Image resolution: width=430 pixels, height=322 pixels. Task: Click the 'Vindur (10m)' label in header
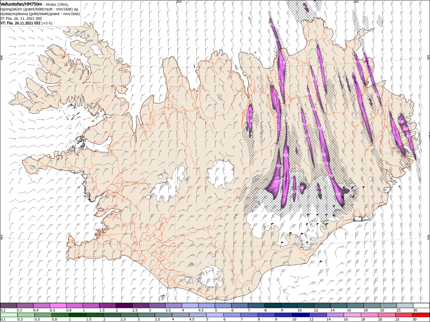[57, 4]
